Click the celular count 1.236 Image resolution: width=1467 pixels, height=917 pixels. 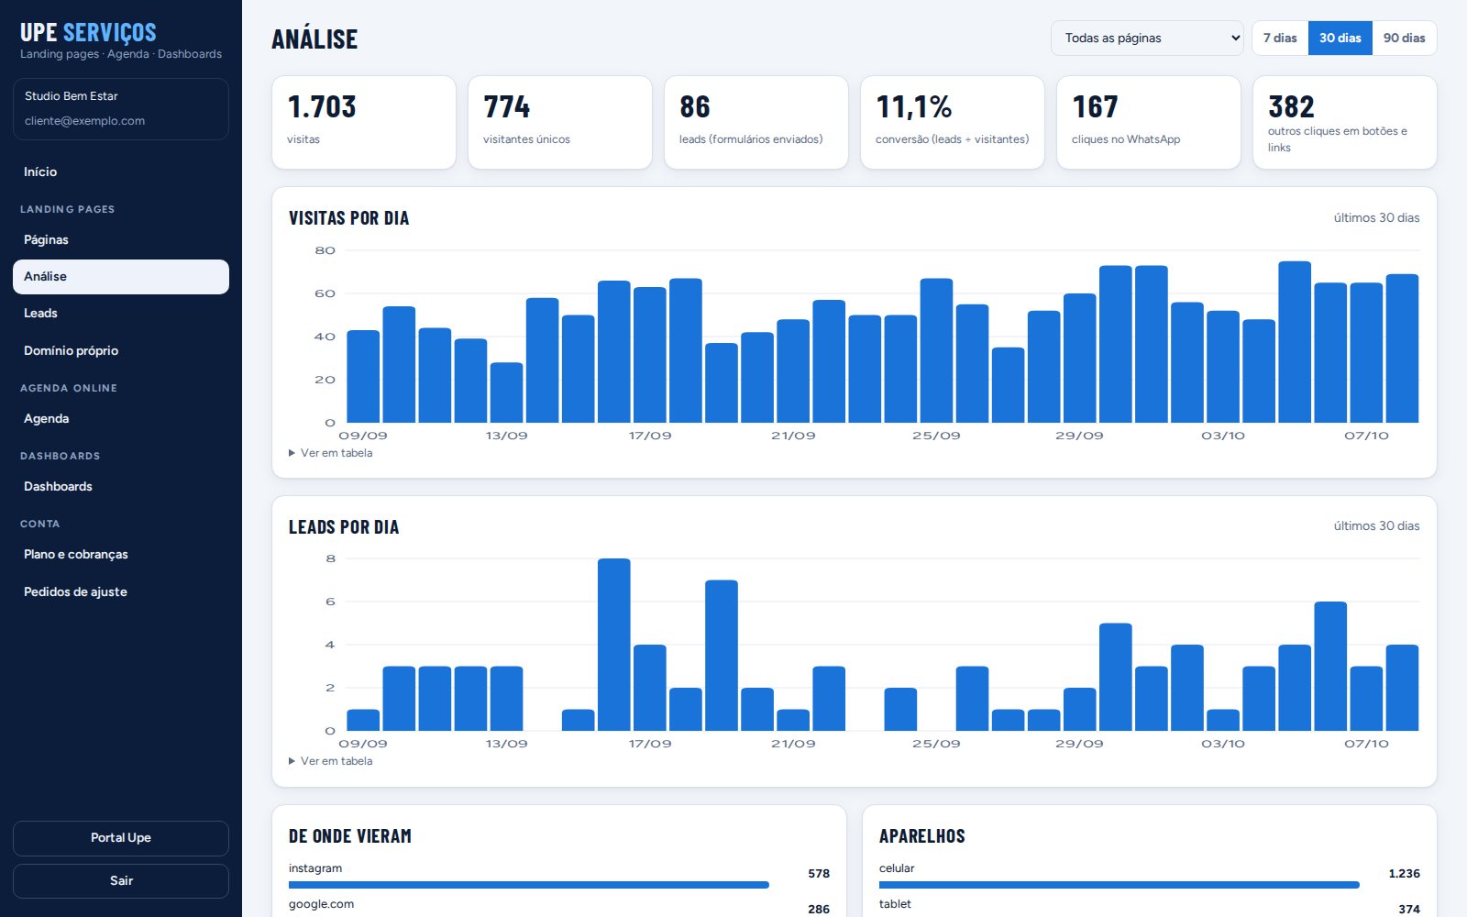coord(1404,874)
